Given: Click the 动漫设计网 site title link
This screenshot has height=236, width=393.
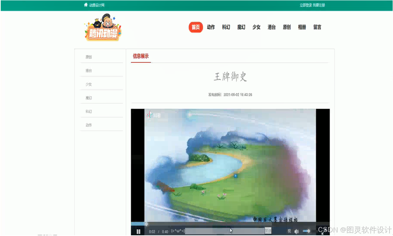Looking at the screenshot, I should click(97, 5).
